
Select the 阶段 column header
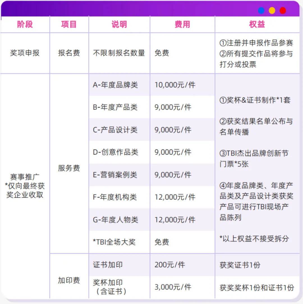tap(25, 24)
